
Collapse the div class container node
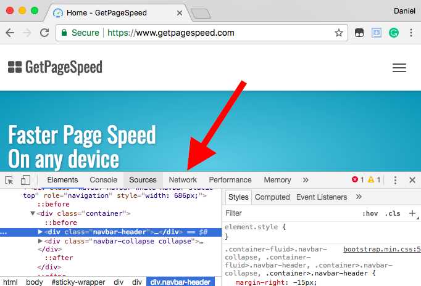(x=33, y=213)
